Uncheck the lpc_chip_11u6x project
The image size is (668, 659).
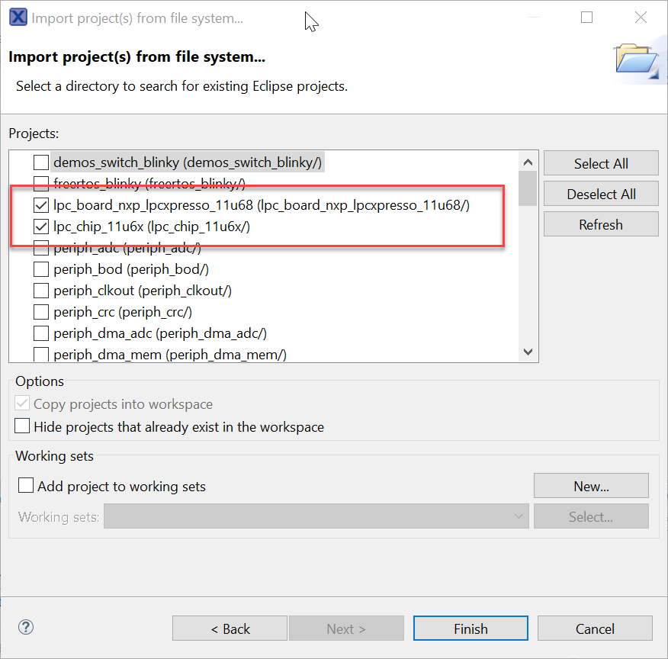(41, 227)
